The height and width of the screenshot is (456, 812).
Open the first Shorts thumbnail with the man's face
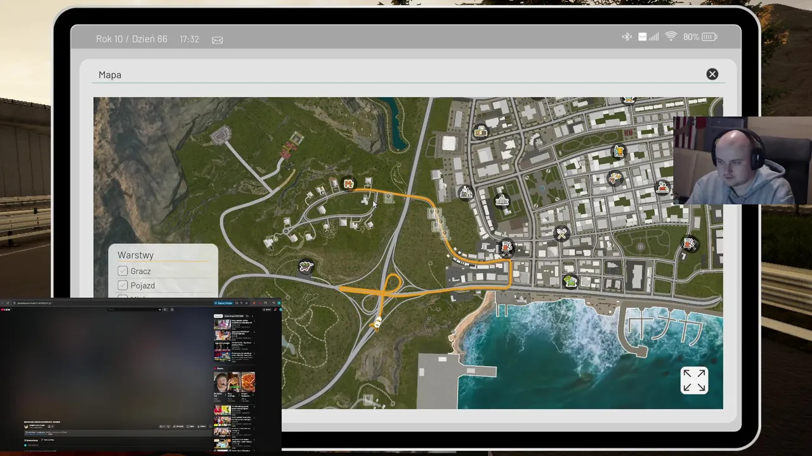(220, 383)
